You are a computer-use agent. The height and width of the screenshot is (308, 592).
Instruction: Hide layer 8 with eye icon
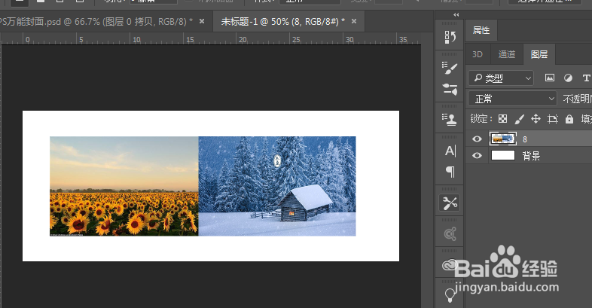click(x=477, y=139)
